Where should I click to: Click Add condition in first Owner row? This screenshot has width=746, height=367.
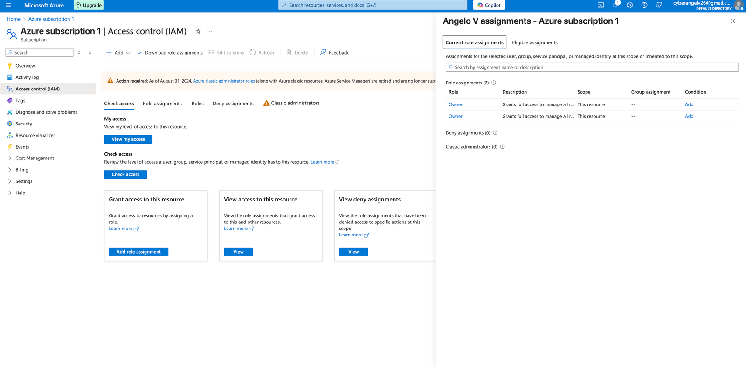(x=689, y=104)
